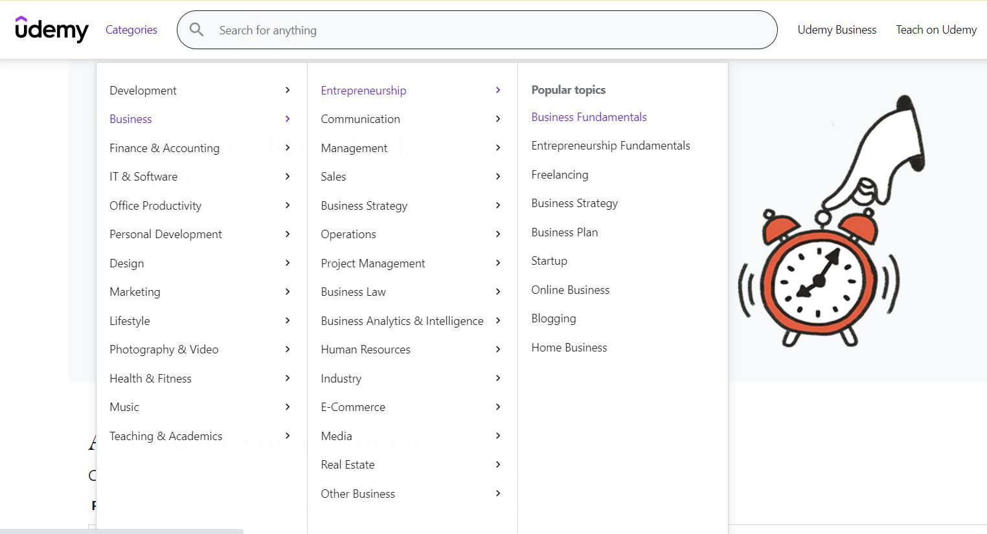
Task: Expand Finance & Accounting chevron
Action: click(x=288, y=148)
